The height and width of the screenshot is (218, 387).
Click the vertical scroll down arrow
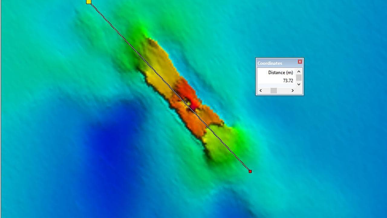pos(299,84)
